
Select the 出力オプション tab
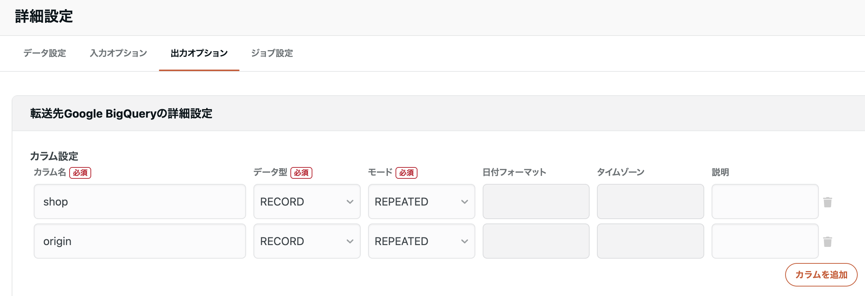pos(199,53)
